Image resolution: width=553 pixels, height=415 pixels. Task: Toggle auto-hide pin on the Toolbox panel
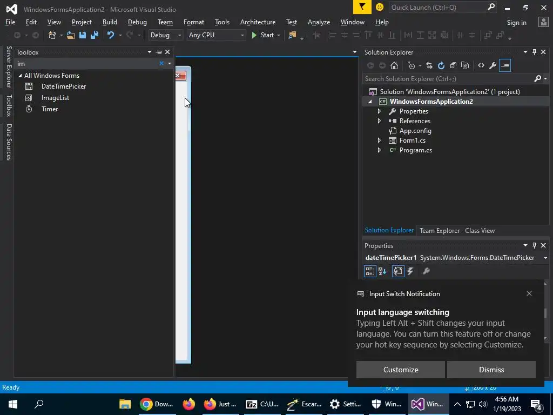pos(159,52)
